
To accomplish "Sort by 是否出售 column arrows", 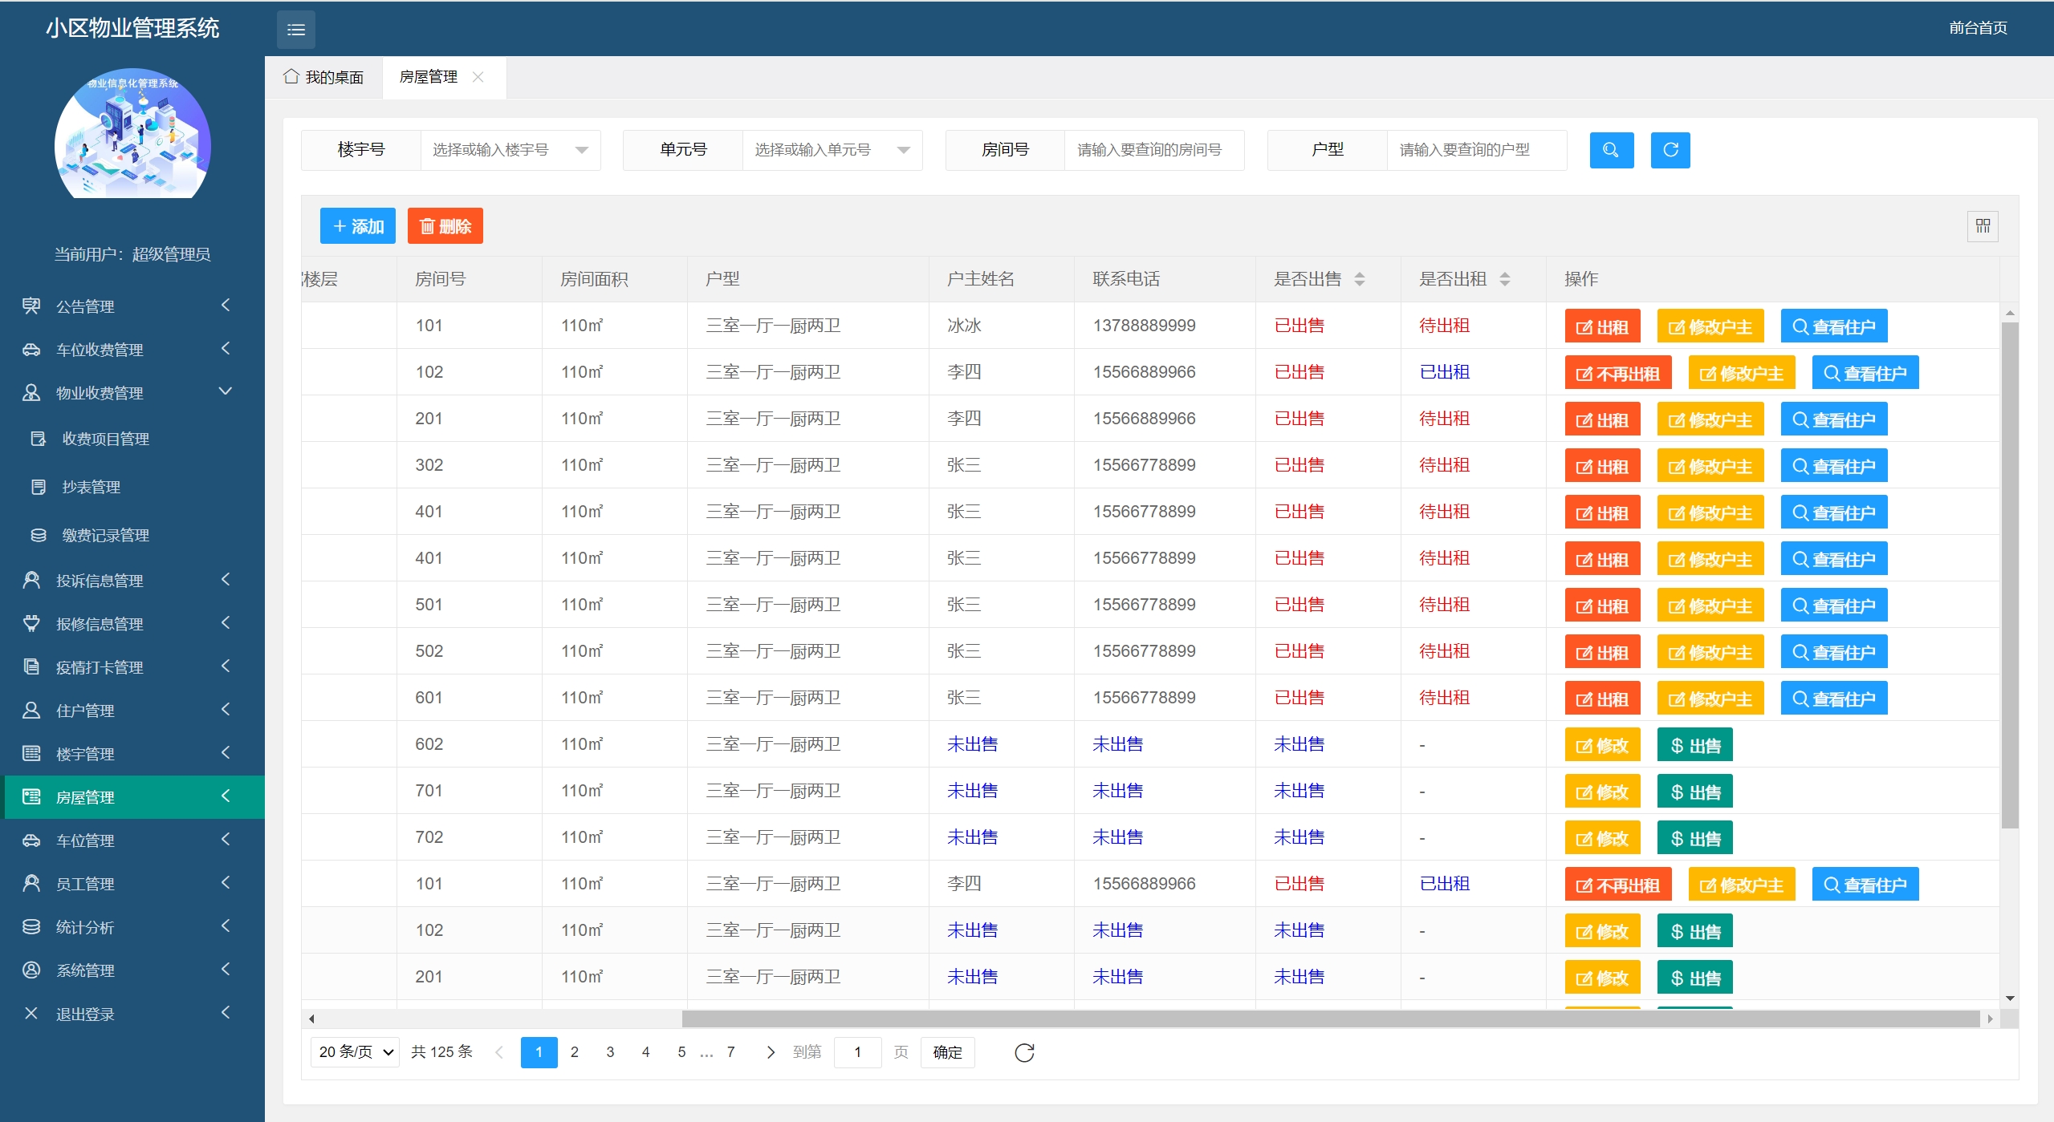I will click(x=1360, y=279).
